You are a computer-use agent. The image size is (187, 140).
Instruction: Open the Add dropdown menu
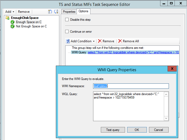[10, 12]
